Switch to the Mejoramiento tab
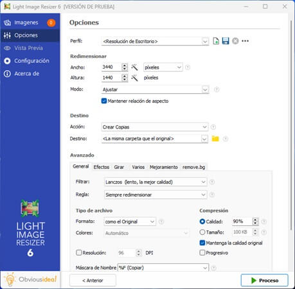The image size is (295, 289). point(164,167)
